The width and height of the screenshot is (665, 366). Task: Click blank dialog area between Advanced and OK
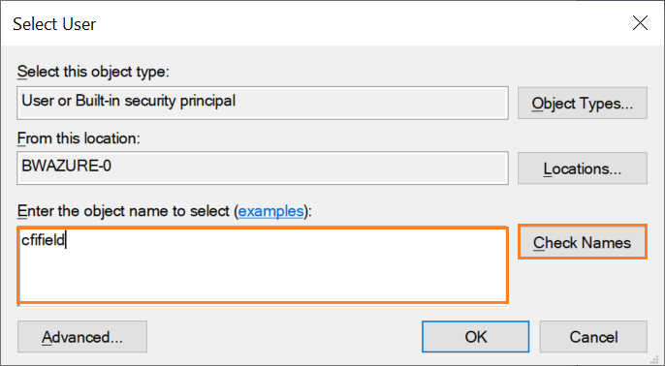(284, 337)
